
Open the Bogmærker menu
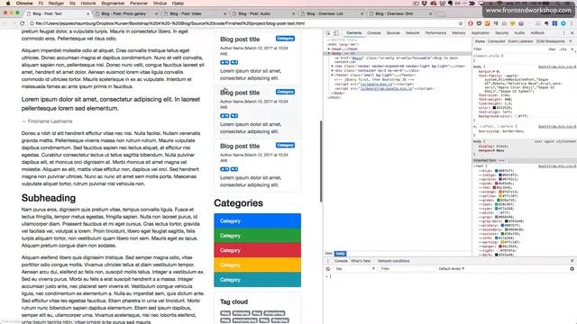click(x=113, y=4)
